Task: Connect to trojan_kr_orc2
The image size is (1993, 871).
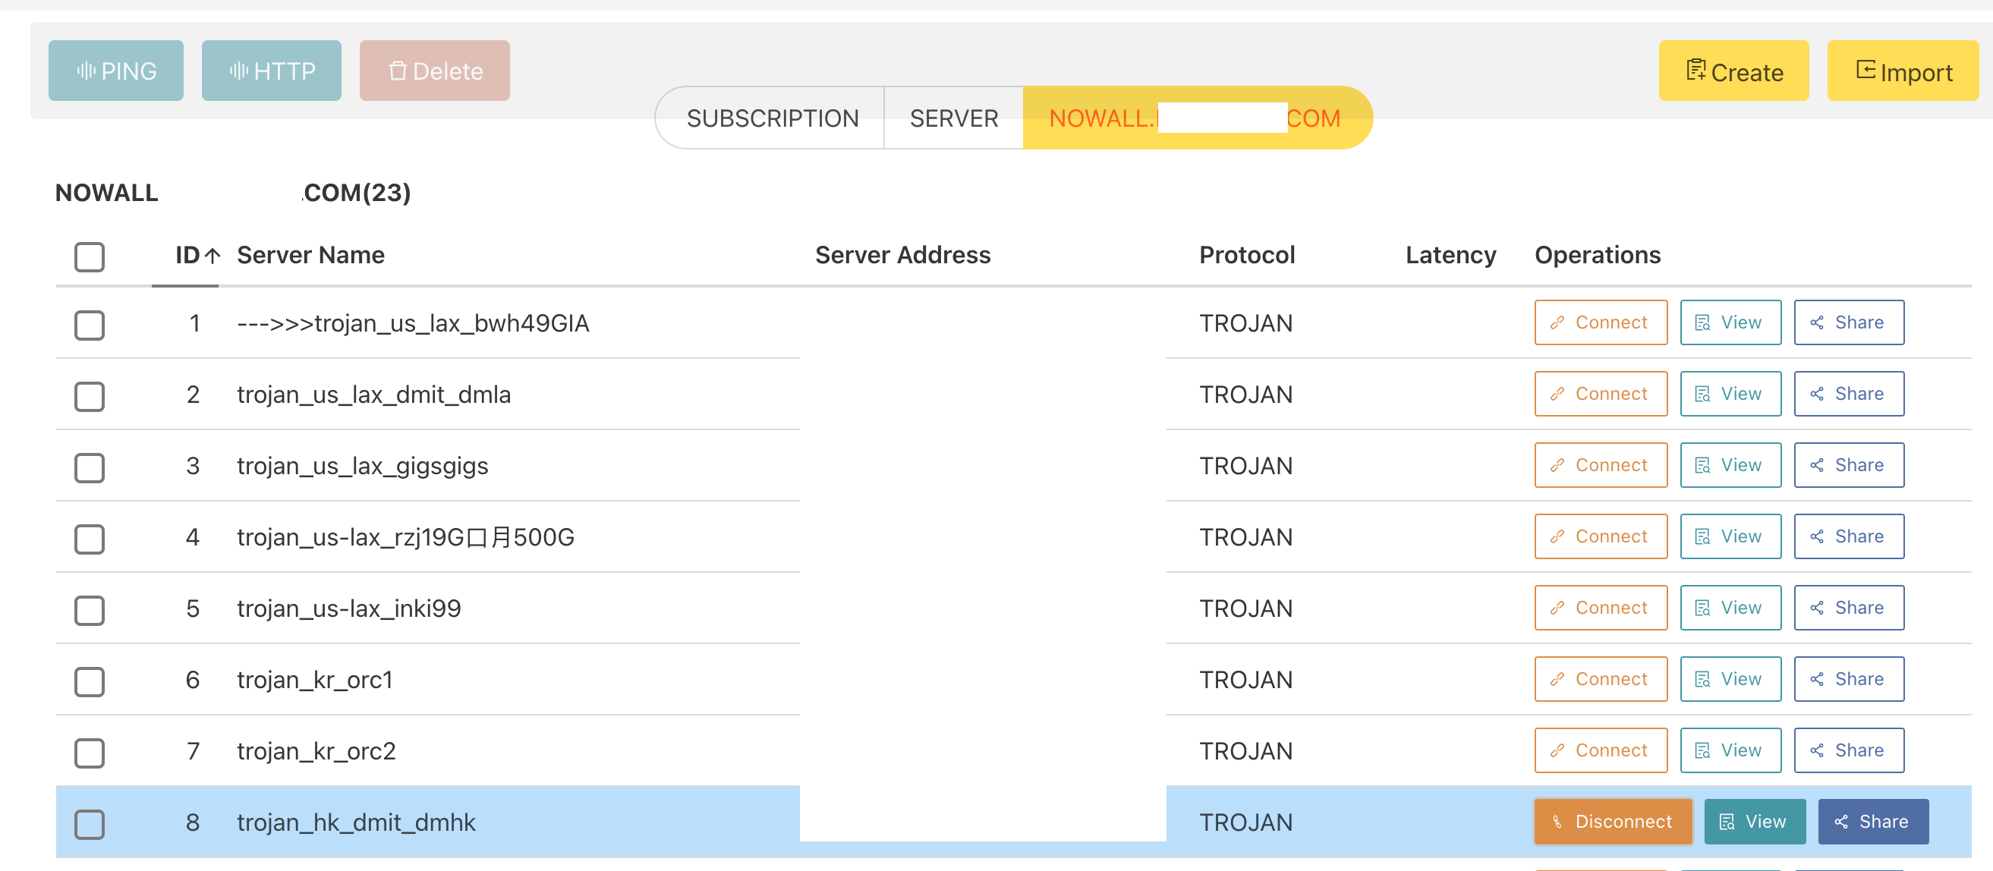Action: [1600, 750]
